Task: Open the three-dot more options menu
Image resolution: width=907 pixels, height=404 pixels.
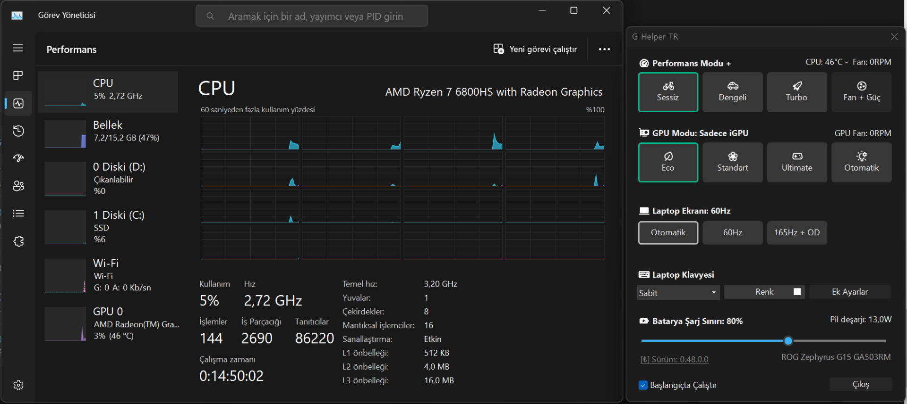Action: [x=604, y=49]
